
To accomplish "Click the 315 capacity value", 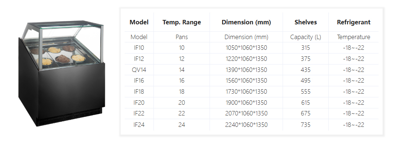I will tap(305, 48).
